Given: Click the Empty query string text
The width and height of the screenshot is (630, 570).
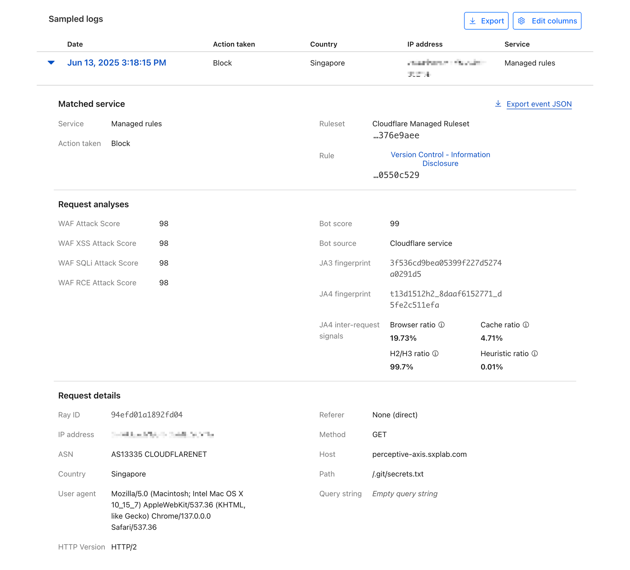Looking at the screenshot, I should click(405, 493).
